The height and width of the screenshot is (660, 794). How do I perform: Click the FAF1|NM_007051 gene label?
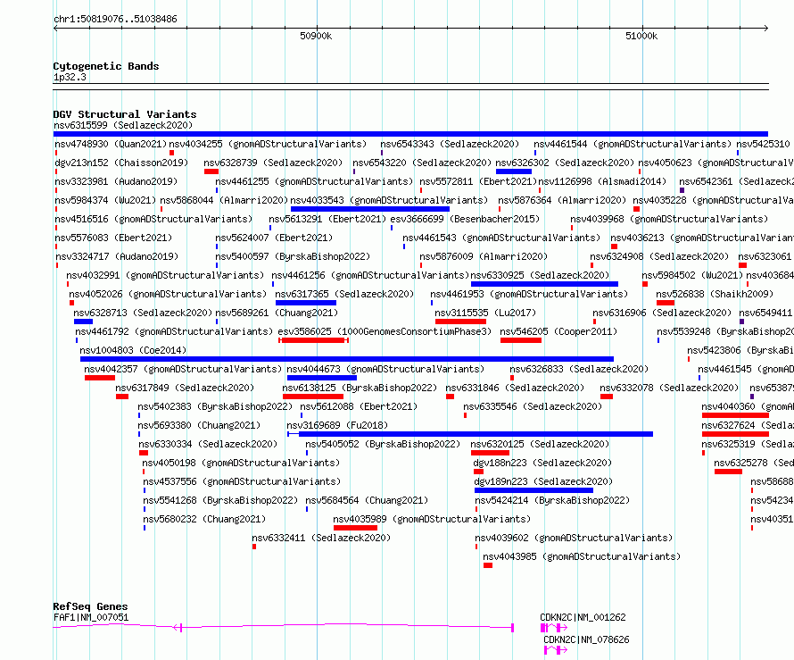(91, 617)
